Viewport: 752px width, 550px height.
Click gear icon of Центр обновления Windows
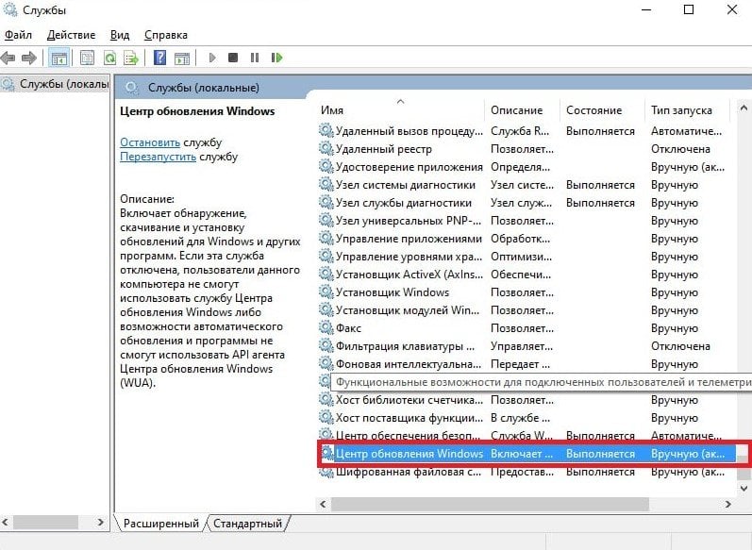[x=327, y=454]
